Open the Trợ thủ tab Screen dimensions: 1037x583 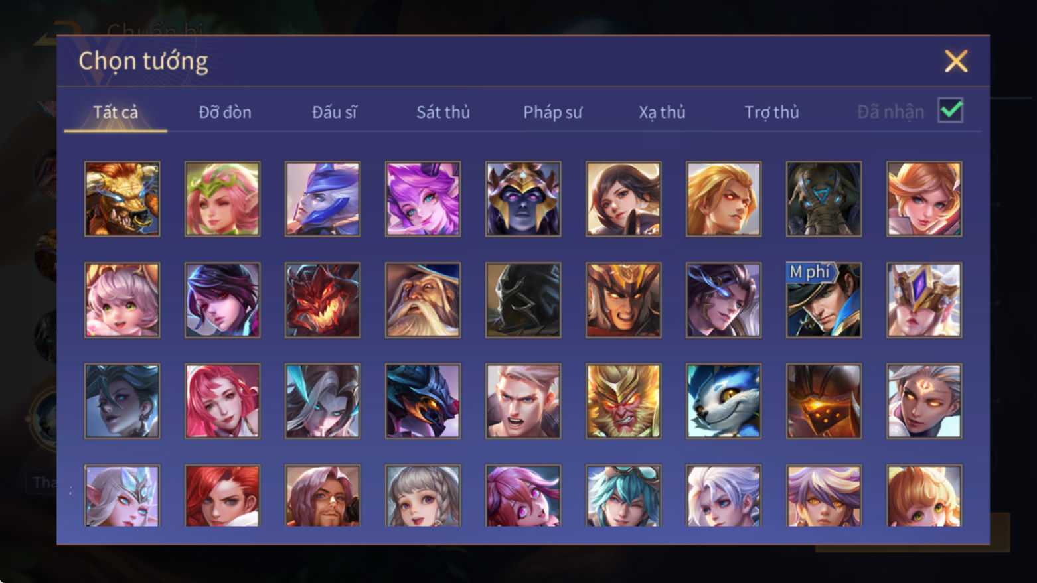point(771,112)
